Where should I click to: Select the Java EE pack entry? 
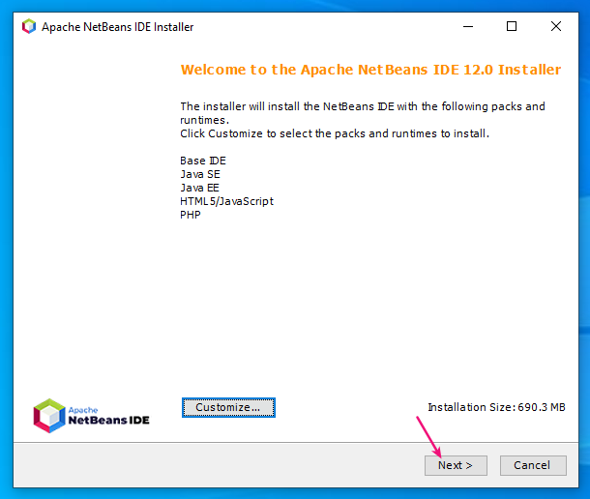tap(200, 188)
